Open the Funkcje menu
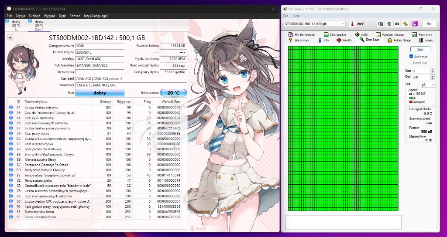This screenshot has width=447, height=237. click(x=34, y=15)
